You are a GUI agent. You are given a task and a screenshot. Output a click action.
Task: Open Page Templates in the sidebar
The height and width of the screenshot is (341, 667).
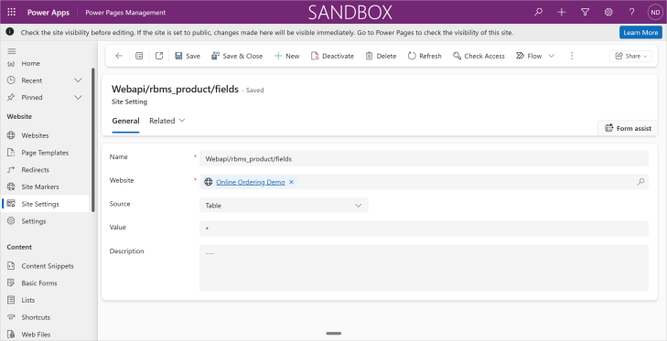pos(45,153)
